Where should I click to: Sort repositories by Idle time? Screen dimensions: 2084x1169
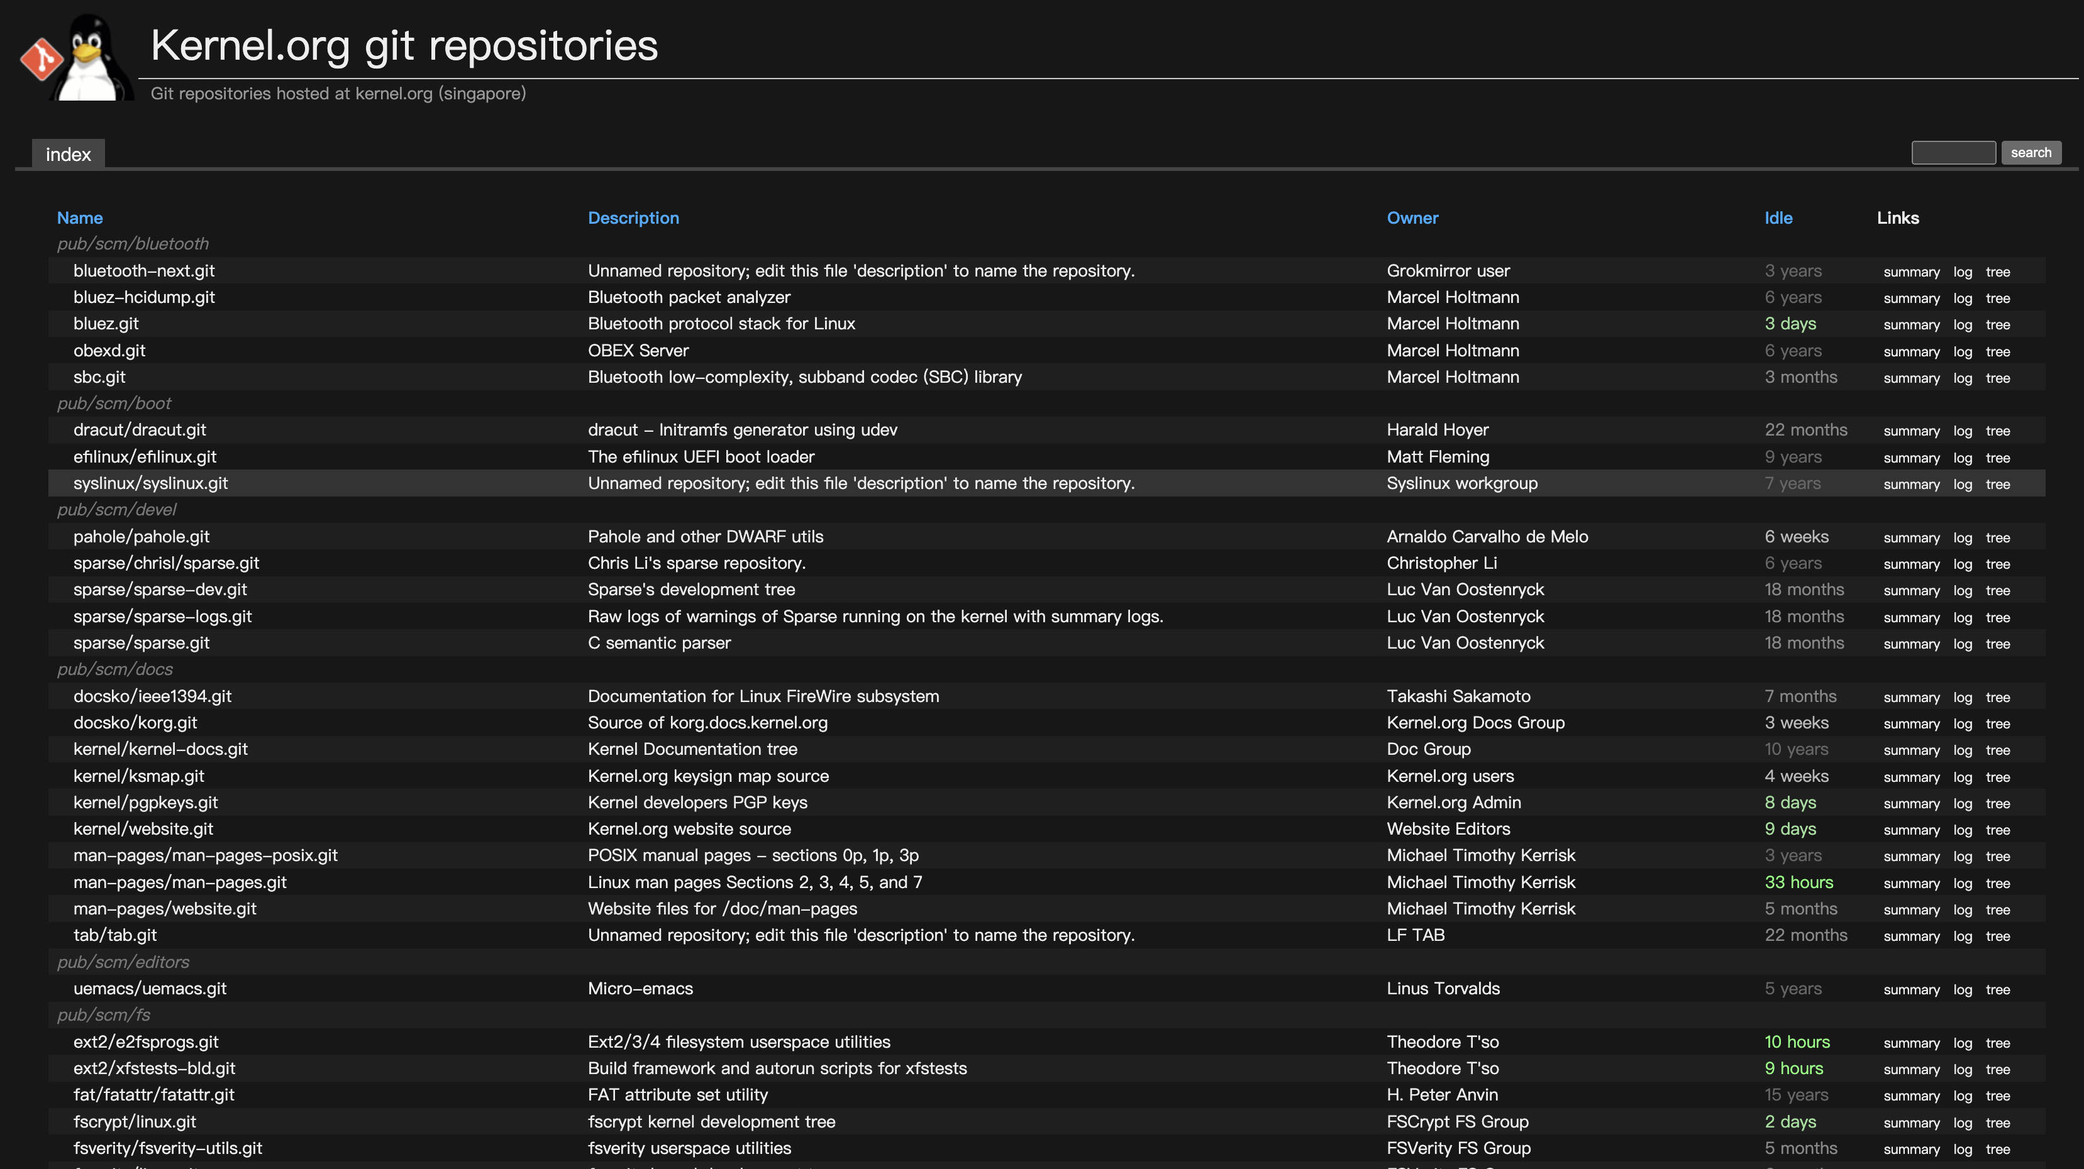(1777, 218)
